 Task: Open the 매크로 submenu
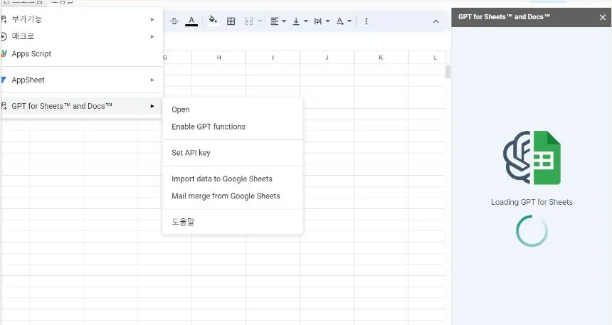[x=81, y=36]
